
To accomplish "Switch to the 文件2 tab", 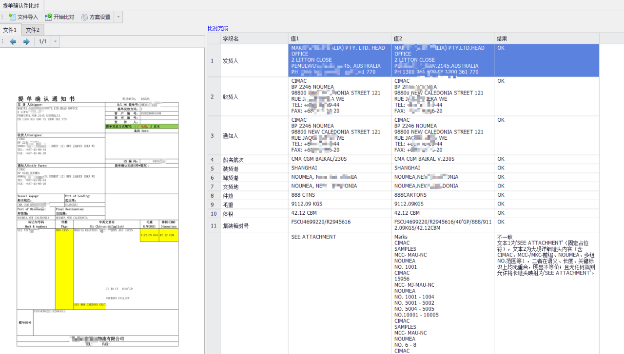I will 33,30.
